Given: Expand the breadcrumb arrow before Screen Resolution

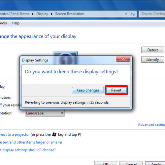Looking at the screenshot, I should pos(52,14).
